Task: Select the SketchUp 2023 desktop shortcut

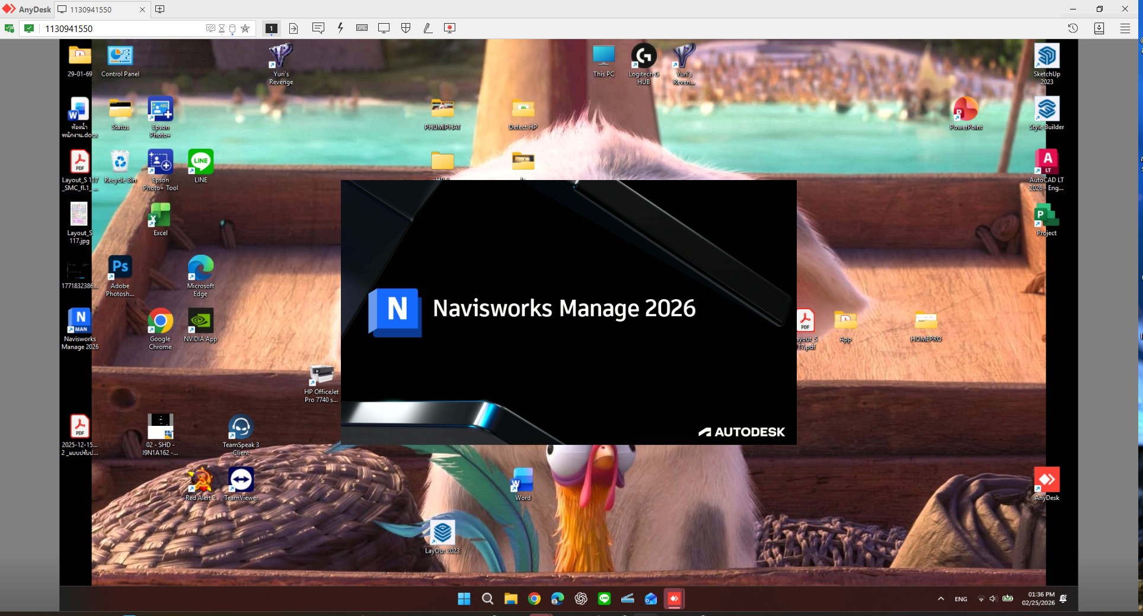Action: (1047, 64)
